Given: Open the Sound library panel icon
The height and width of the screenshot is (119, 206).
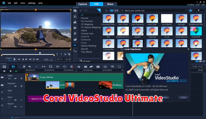Looking at the screenshot, I should tap(75, 17).
